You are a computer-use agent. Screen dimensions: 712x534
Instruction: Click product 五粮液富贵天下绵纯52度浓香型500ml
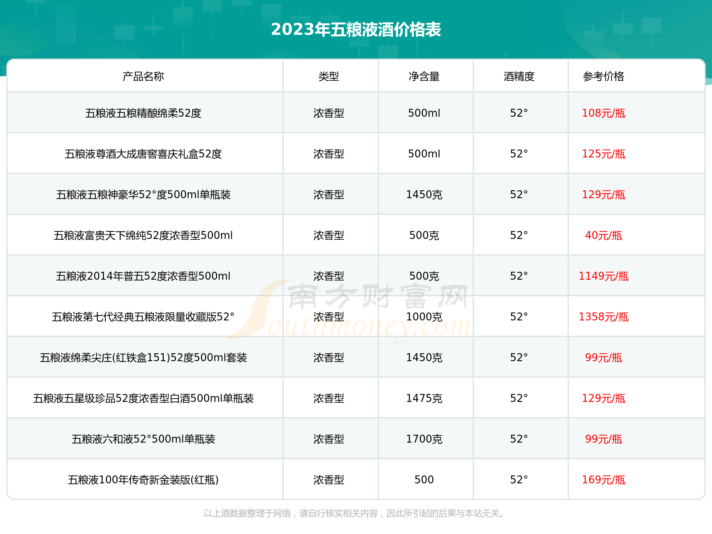(x=143, y=235)
